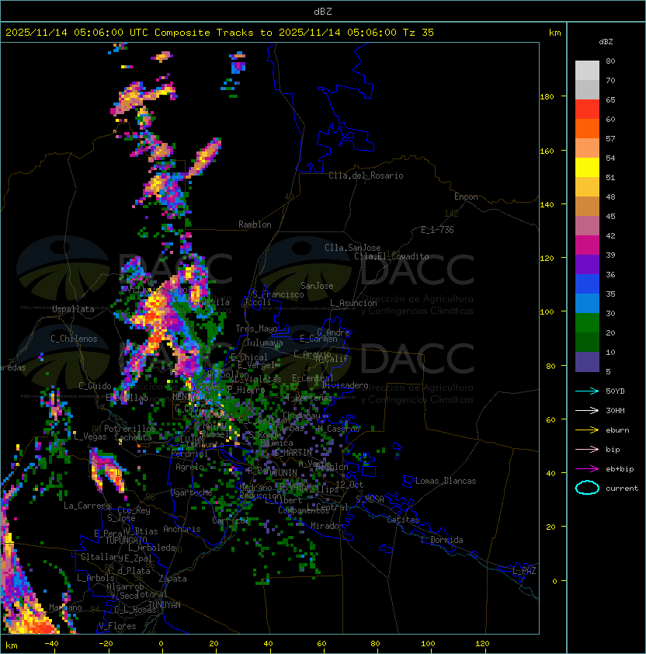Click the 'L_PAZ' map label
646x654 pixels.
coord(524,571)
